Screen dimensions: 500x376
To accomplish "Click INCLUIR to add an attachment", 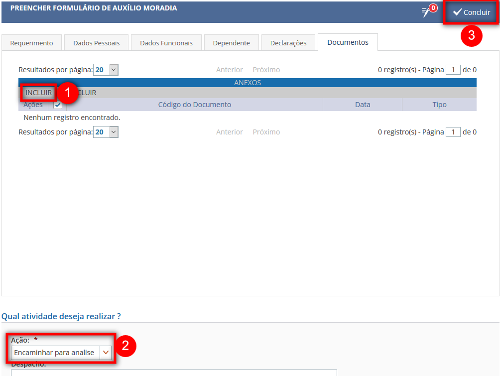I will (38, 93).
